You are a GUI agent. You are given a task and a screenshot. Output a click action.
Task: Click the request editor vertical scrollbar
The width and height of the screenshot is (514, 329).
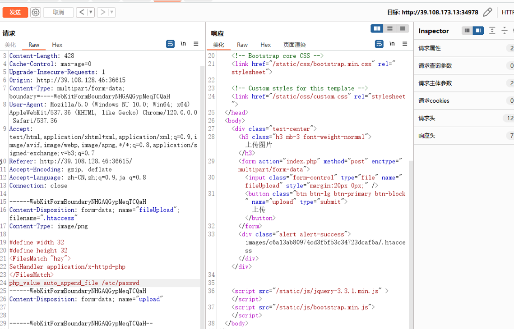pyautogui.click(x=202, y=196)
